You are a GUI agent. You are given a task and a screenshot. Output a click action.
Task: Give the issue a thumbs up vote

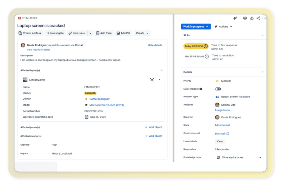coord(252,18)
